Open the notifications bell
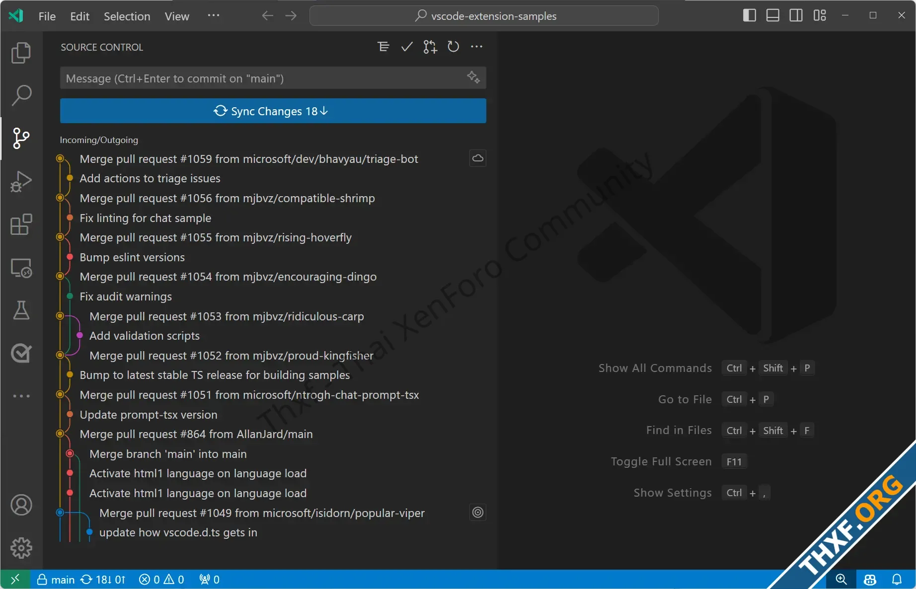 point(897,579)
